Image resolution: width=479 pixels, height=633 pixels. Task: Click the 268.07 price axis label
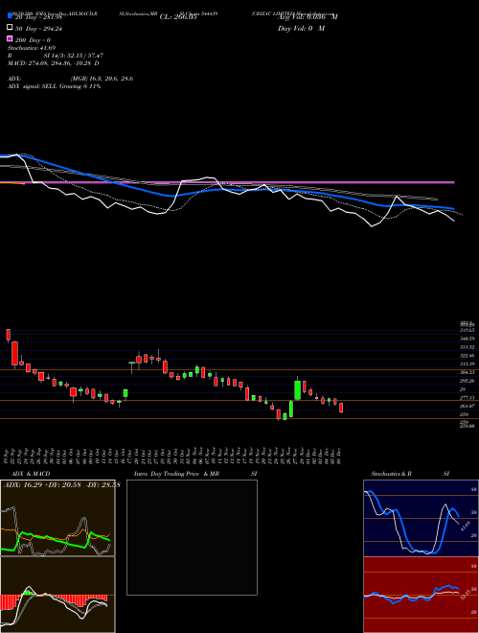tap(468, 406)
